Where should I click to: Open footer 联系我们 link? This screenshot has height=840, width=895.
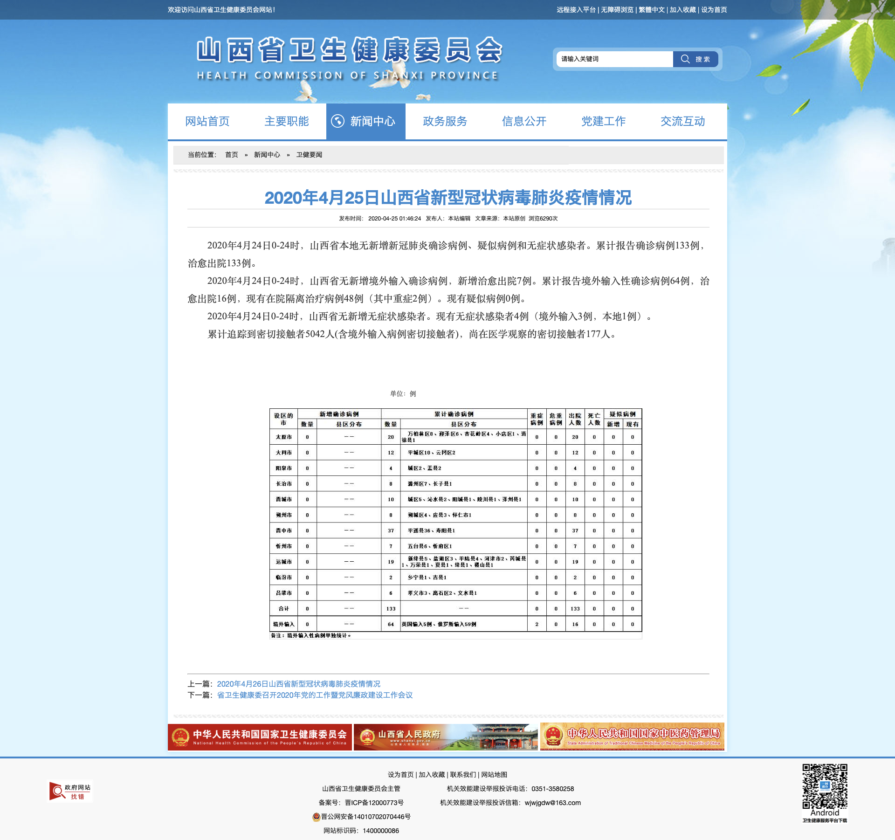point(463,775)
